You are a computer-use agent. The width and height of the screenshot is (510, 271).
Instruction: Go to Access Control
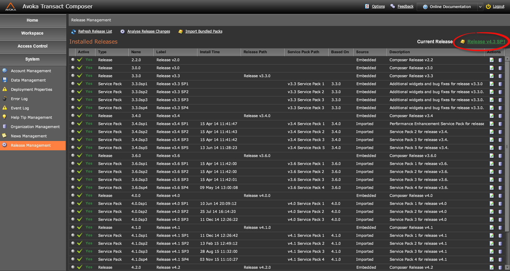tap(33, 46)
